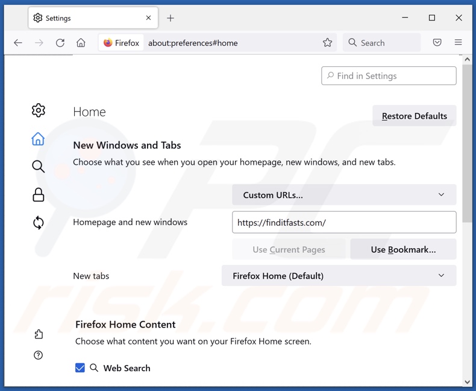Click the Homepage and new windows label
Screen dimensions: 476x391
pos(130,222)
